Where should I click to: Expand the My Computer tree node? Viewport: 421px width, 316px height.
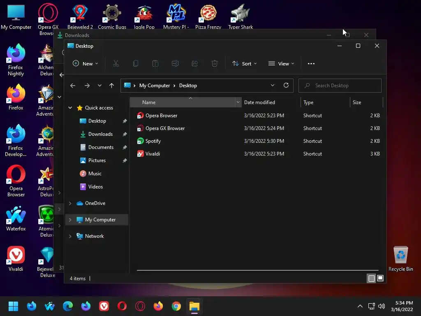point(70,220)
